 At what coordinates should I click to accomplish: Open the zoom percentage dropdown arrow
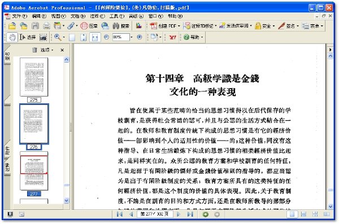click(132, 37)
